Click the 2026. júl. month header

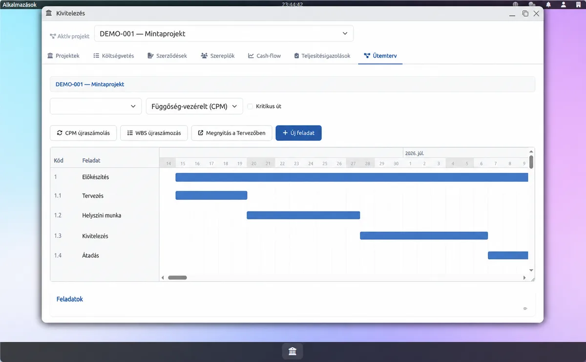coord(415,153)
